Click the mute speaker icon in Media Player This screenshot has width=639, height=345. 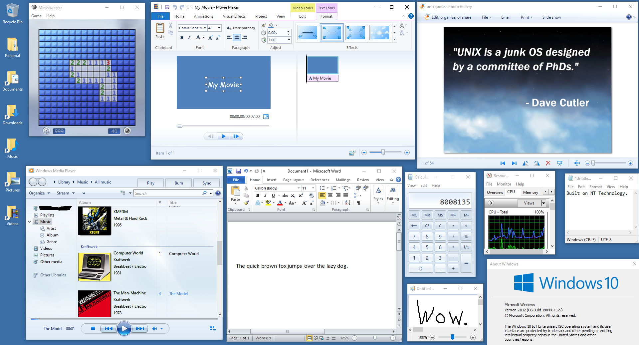point(154,329)
